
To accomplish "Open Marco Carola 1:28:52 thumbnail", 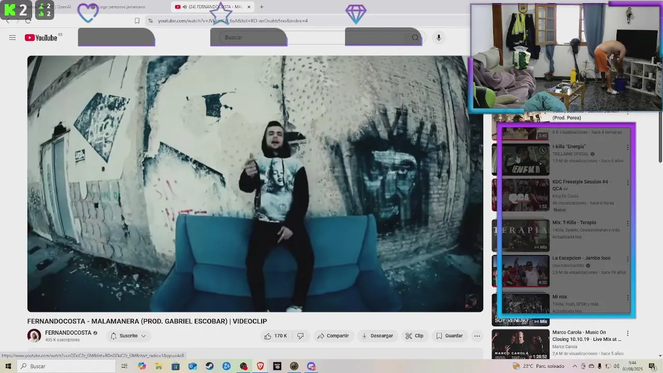I will (x=521, y=345).
